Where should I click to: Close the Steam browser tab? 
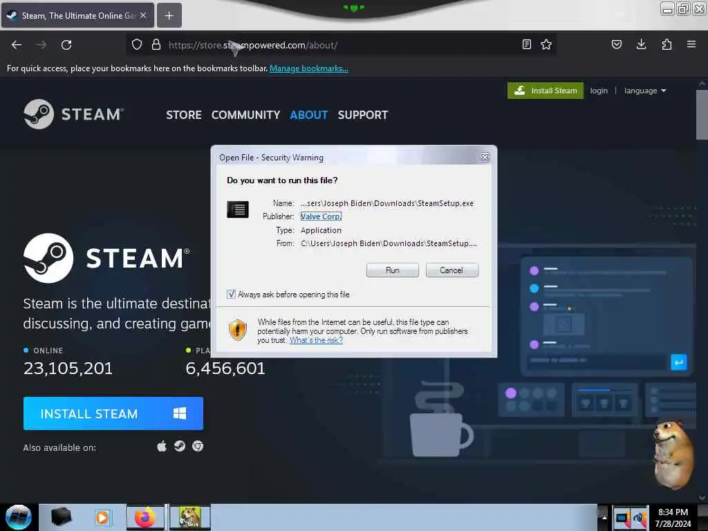pos(143,15)
